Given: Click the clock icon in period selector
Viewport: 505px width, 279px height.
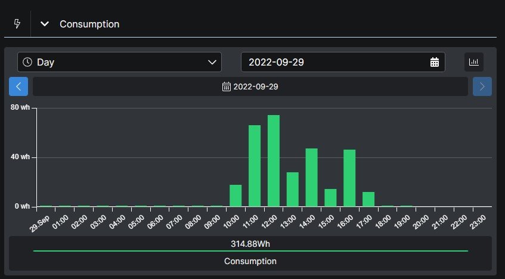Looking at the screenshot, I should pos(27,62).
